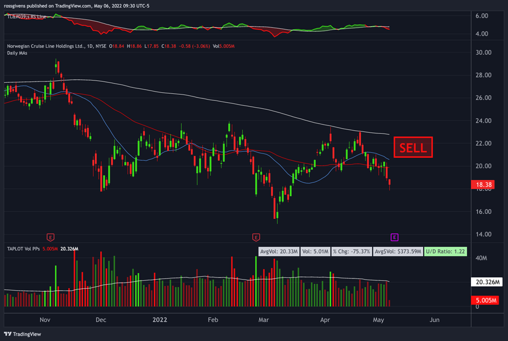
Task: Click the red 5.005M volume axis tag
Action: coord(485,300)
